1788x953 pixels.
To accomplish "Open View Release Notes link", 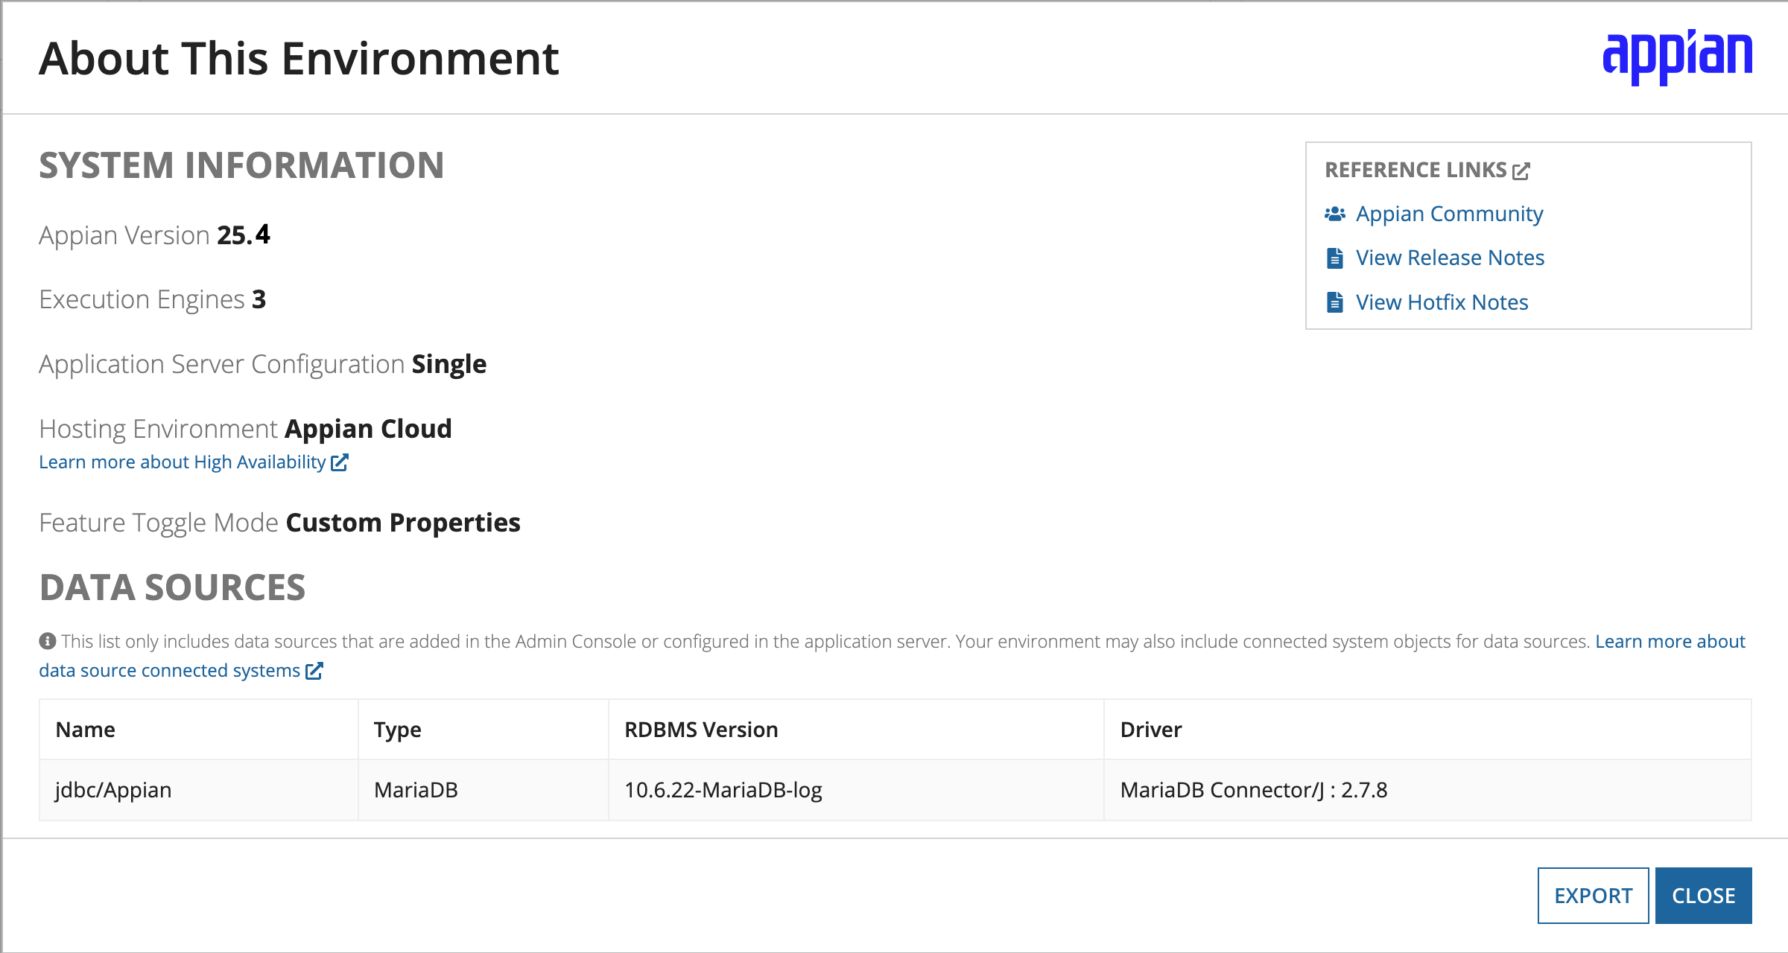I will pyautogui.click(x=1450, y=258).
